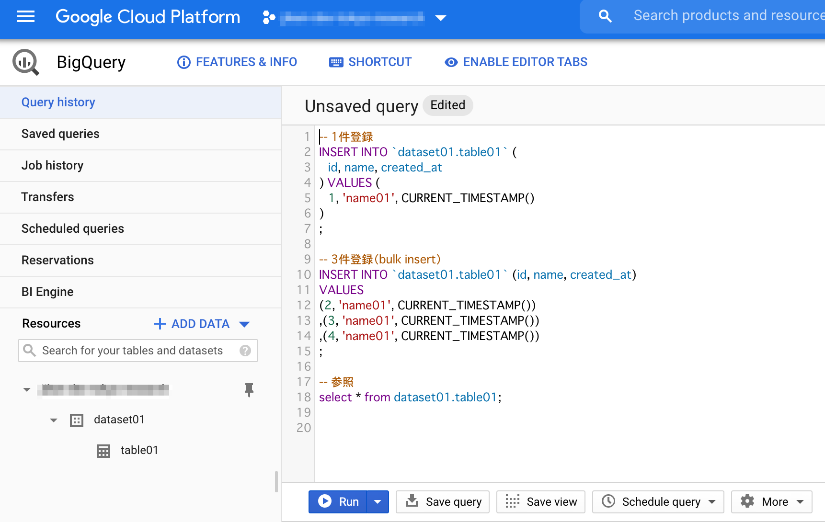Image resolution: width=825 pixels, height=522 pixels.
Task: Click the Save query button
Action: pyautogui.click(x=443, y=502)
